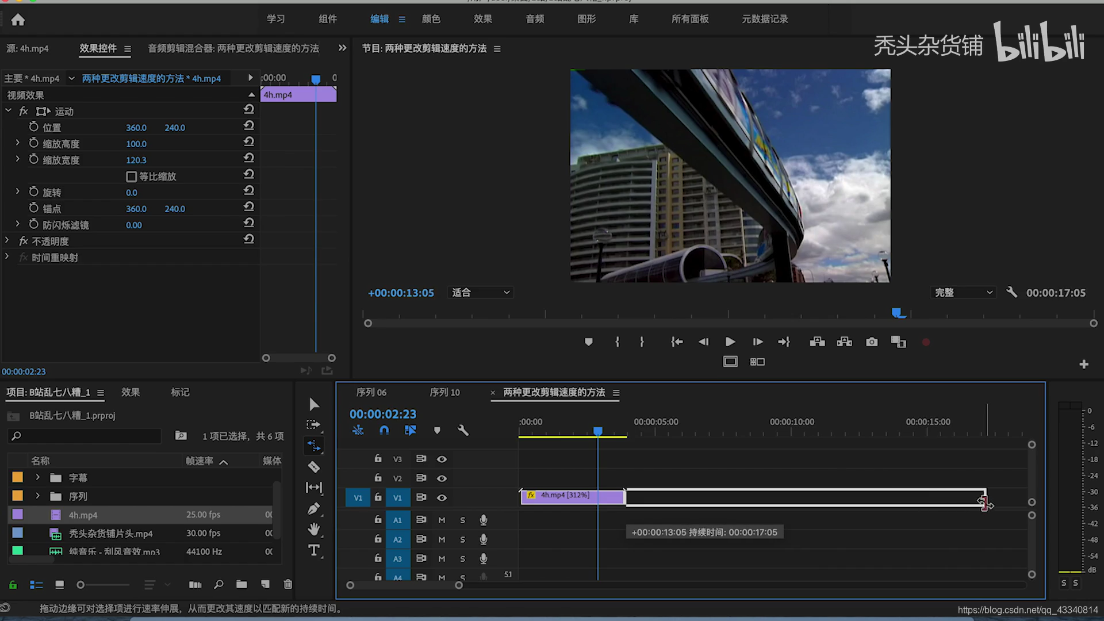Hide track V2 with eye icon
This screenshot has width=1104, height=621.
coord(442,478)
